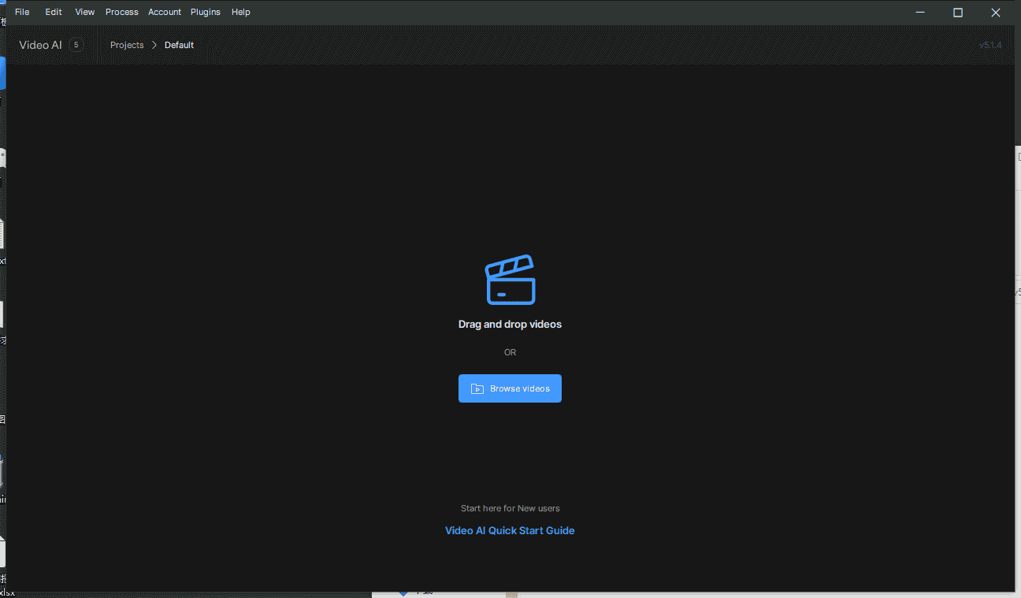Close the Video AI window
The image size is (1021, 598).
(x=995, y=12)
